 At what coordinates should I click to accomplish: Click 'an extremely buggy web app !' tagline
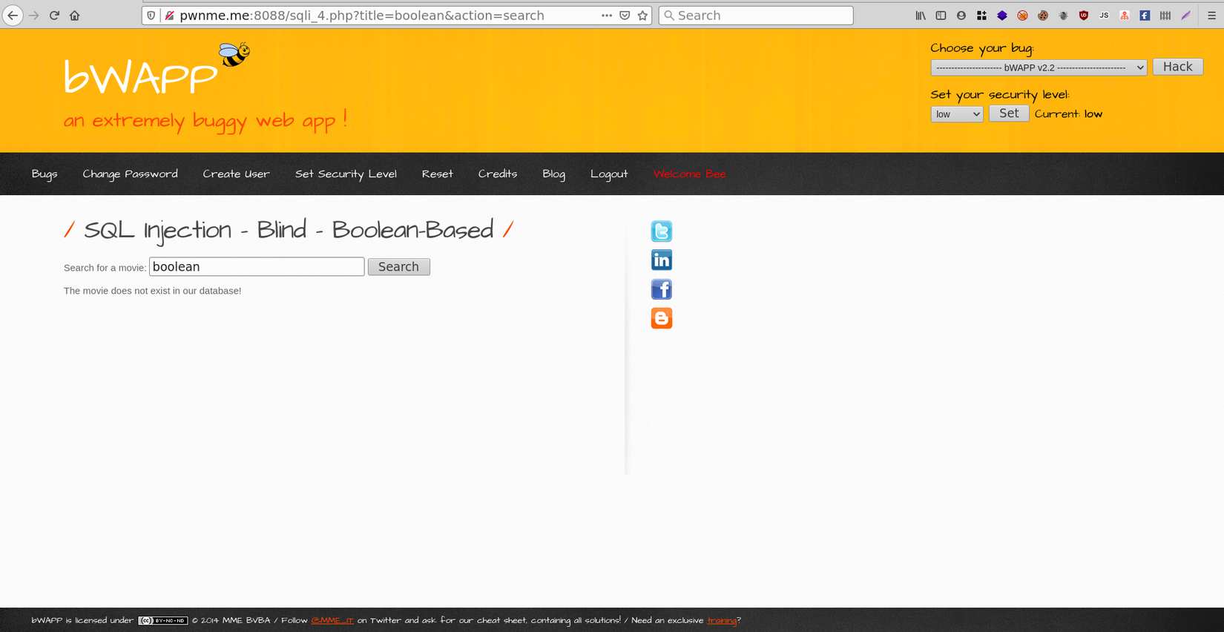[x=205, y=120]
